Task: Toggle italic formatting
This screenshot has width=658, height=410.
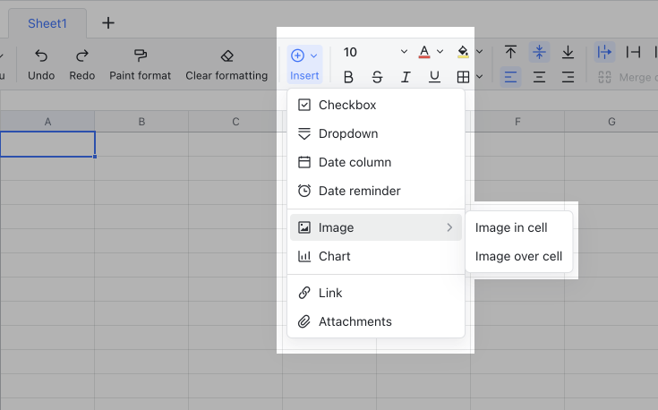Action: tap(406, 77)
